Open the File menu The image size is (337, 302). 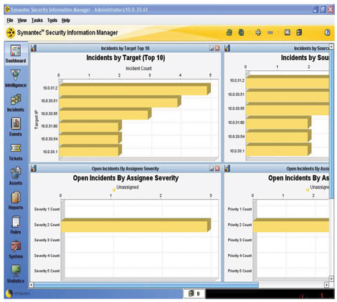pos(10,20)
